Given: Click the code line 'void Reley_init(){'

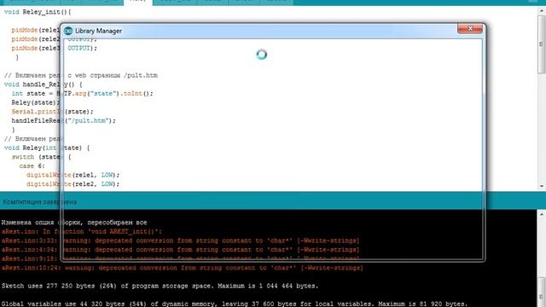Looking at the screenshot, I should 38,12.
